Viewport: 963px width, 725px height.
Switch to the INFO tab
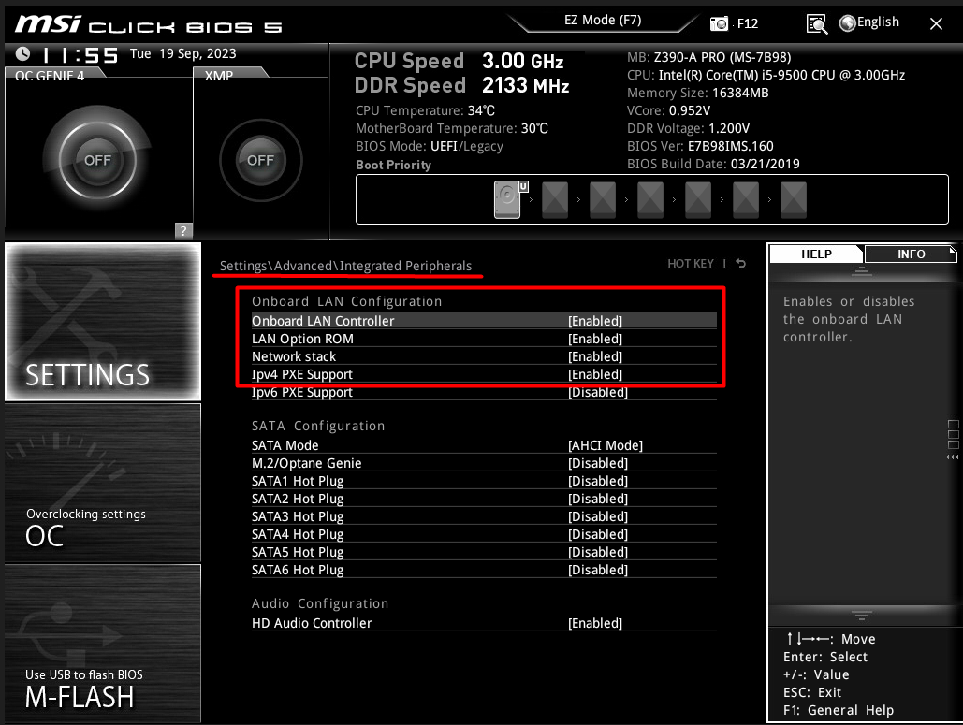pos(909,254)
